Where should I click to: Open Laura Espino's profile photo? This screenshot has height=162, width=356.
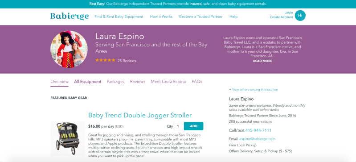point(69,50)
